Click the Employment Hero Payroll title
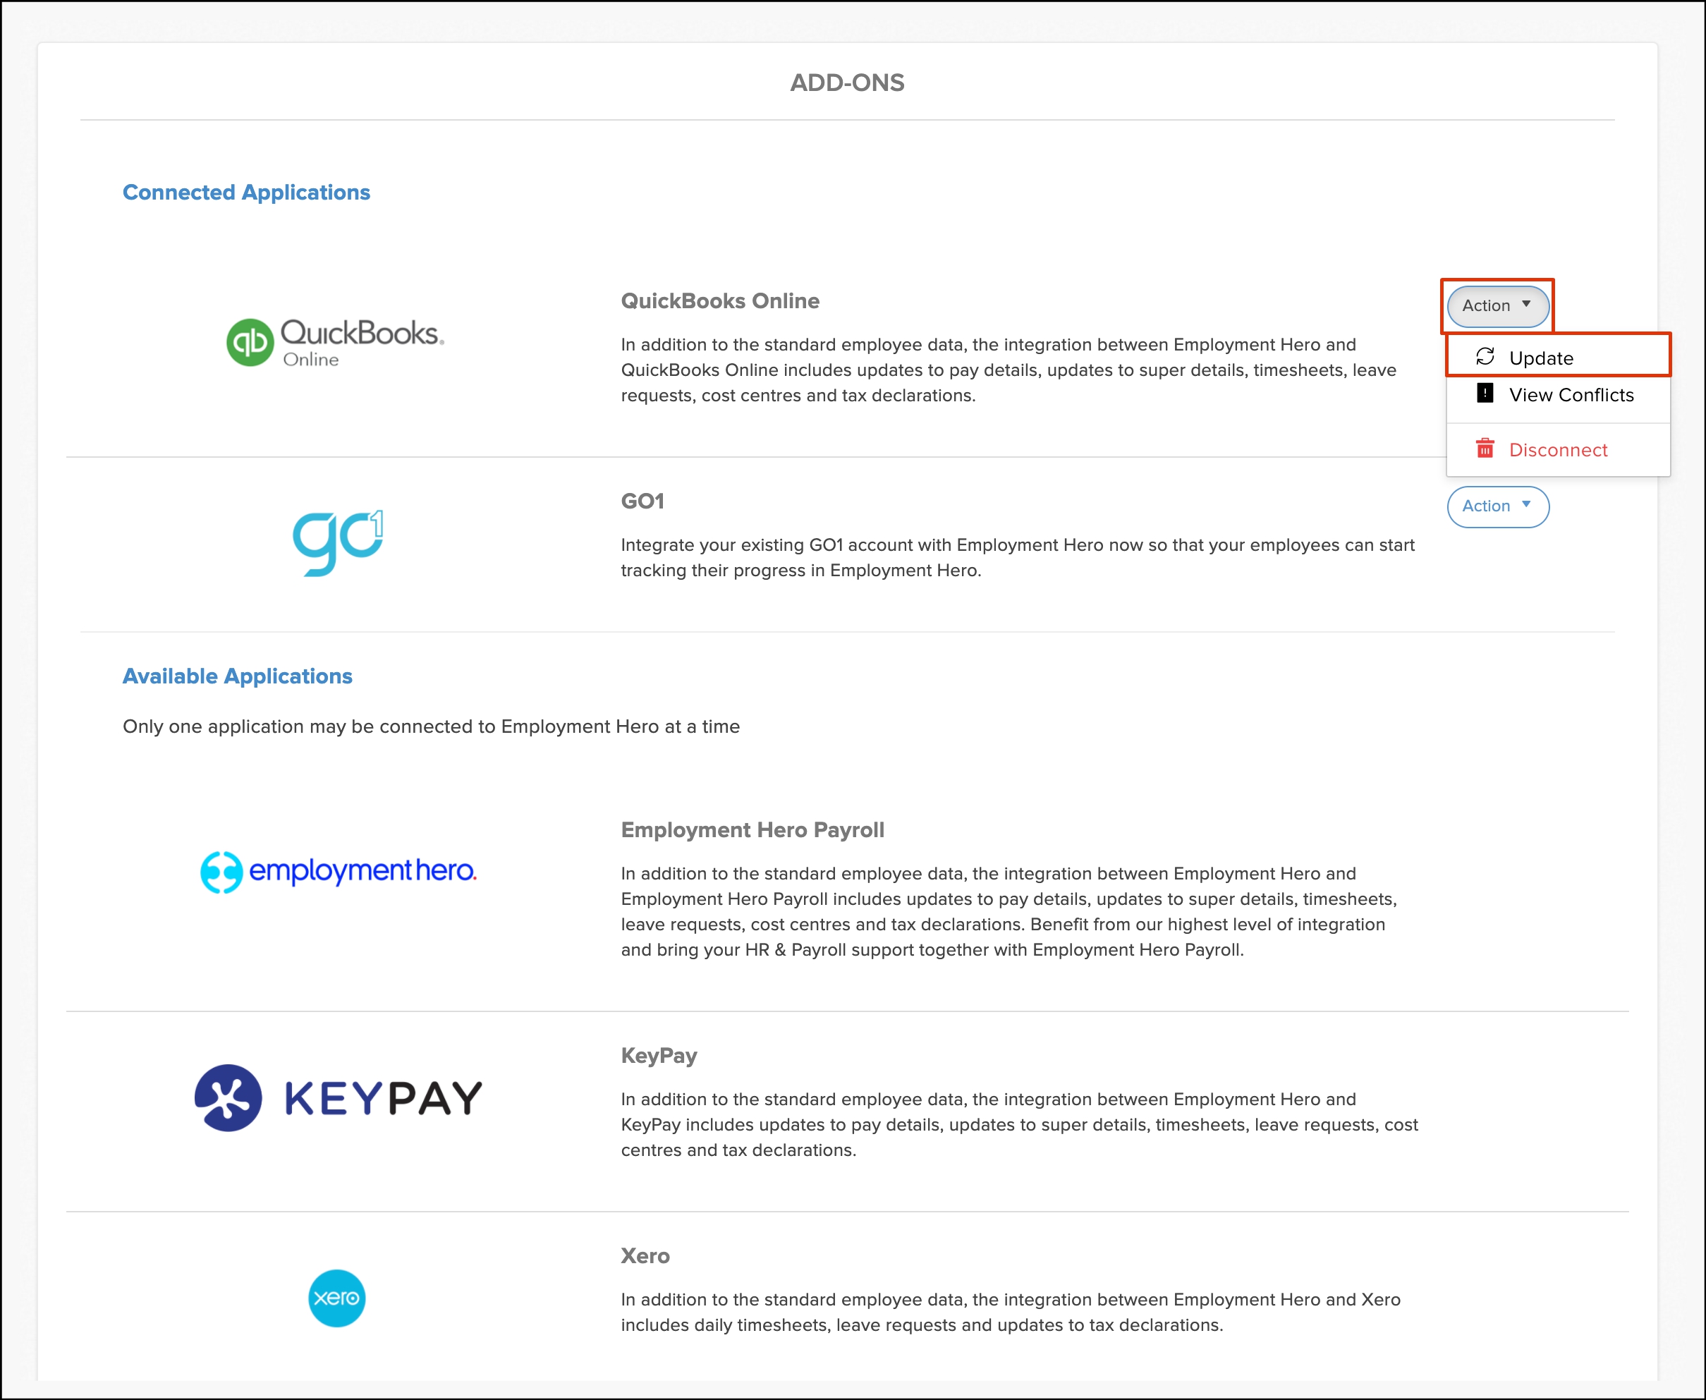This screenshot has width=1706, height=1400. pos(753,830)
